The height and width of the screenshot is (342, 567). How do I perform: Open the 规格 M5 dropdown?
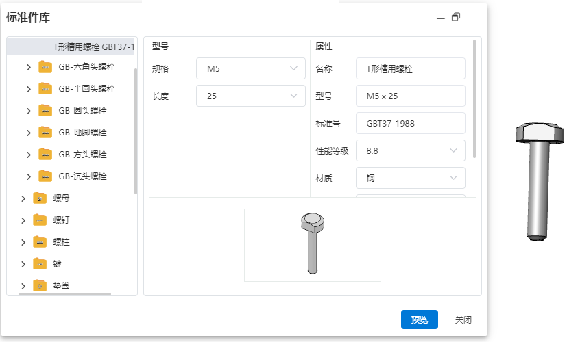251,68
